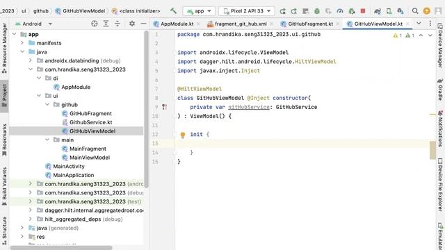Viewport: 445px width, 250px height.
Task: Click the intention lightbulb beside init
Action: pos(183,135)
